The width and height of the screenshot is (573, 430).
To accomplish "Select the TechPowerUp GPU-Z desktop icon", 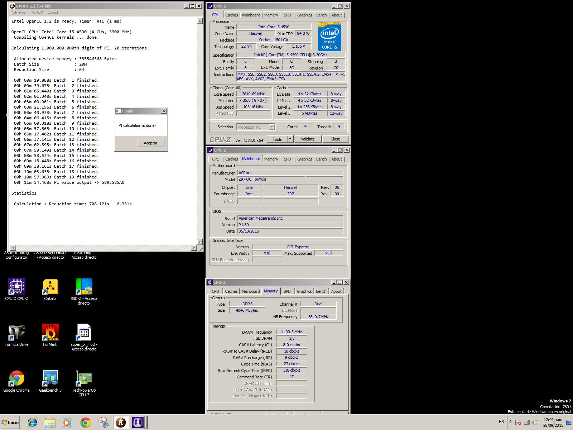I will tap(84, 383).
